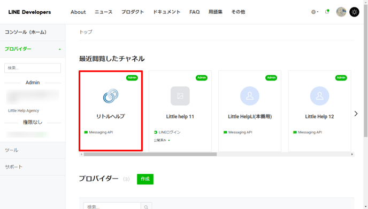The width and height of the screenshot is (368, 209).
Task: Expand the ツール sidebar section
Action: 33,150
